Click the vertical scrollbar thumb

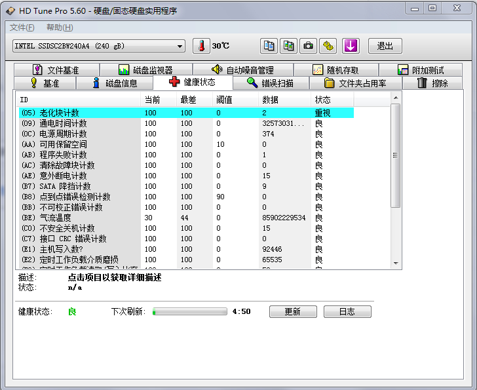click(x=396, y=155)
